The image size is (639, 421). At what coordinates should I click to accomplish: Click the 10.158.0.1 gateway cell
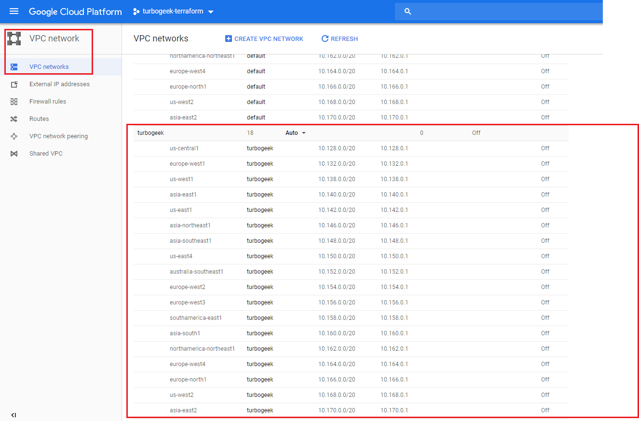point(394,318)
